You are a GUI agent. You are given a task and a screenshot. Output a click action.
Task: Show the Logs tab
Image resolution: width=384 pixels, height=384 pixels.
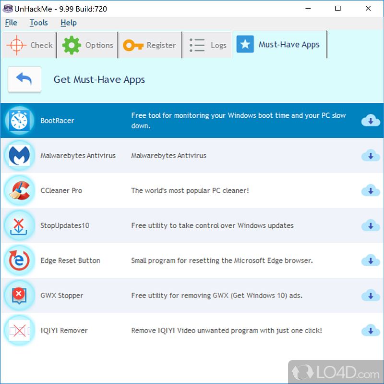pos(207,45)
